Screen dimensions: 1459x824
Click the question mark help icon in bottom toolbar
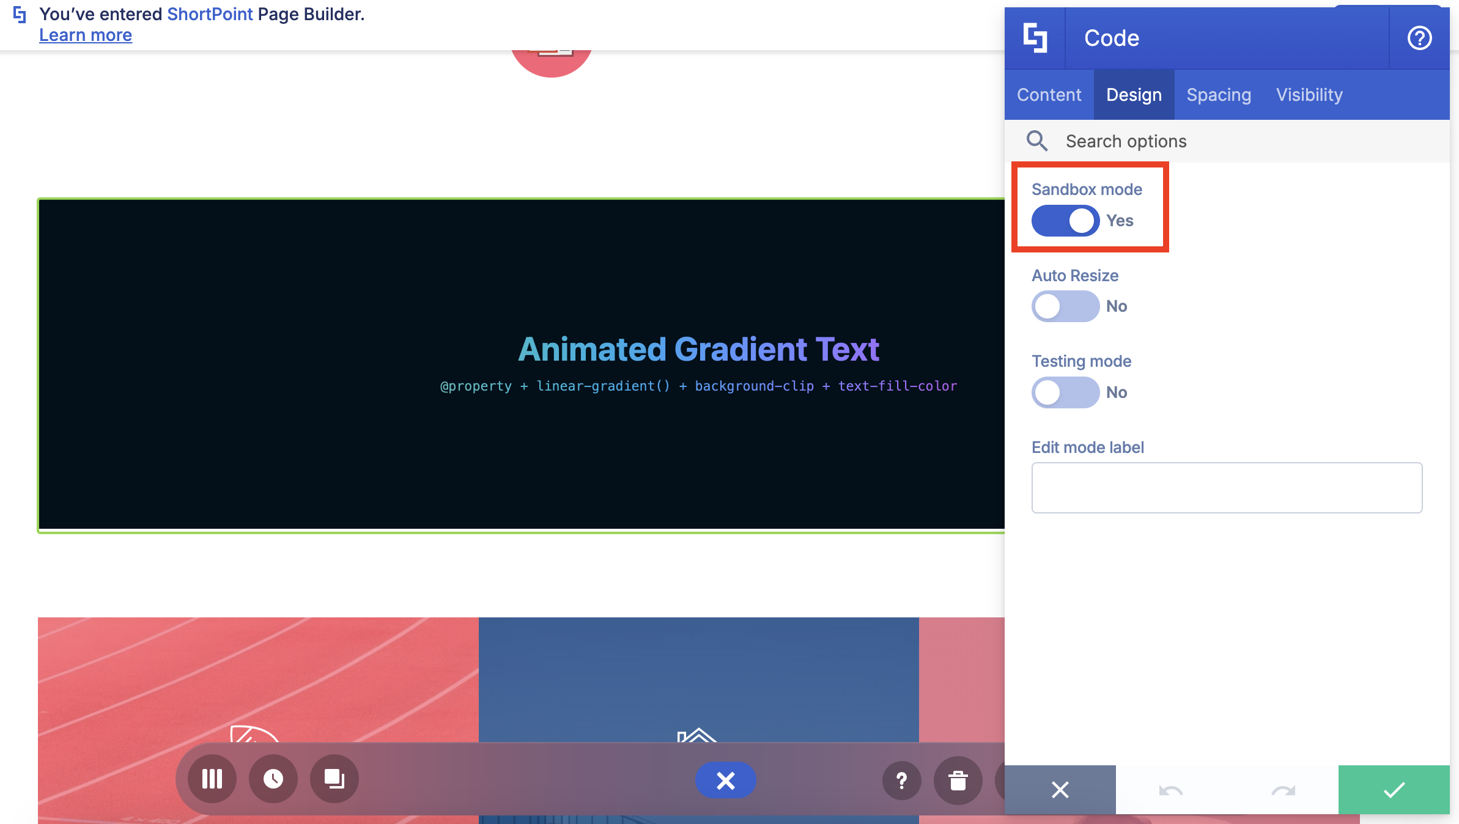(x=901, y=781)
